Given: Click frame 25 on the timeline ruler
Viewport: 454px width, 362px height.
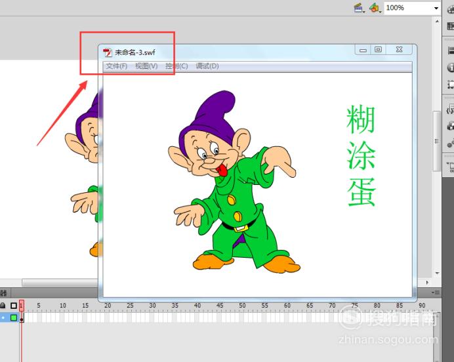Looking at the screenshot, I should 130,306.
